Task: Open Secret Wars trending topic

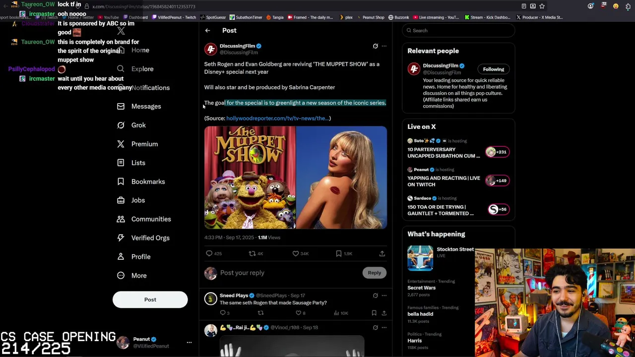Action: [421, 288]
